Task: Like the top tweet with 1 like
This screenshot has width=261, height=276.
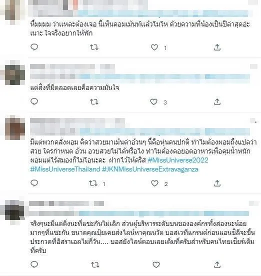Action: click(x=154, y=47)
